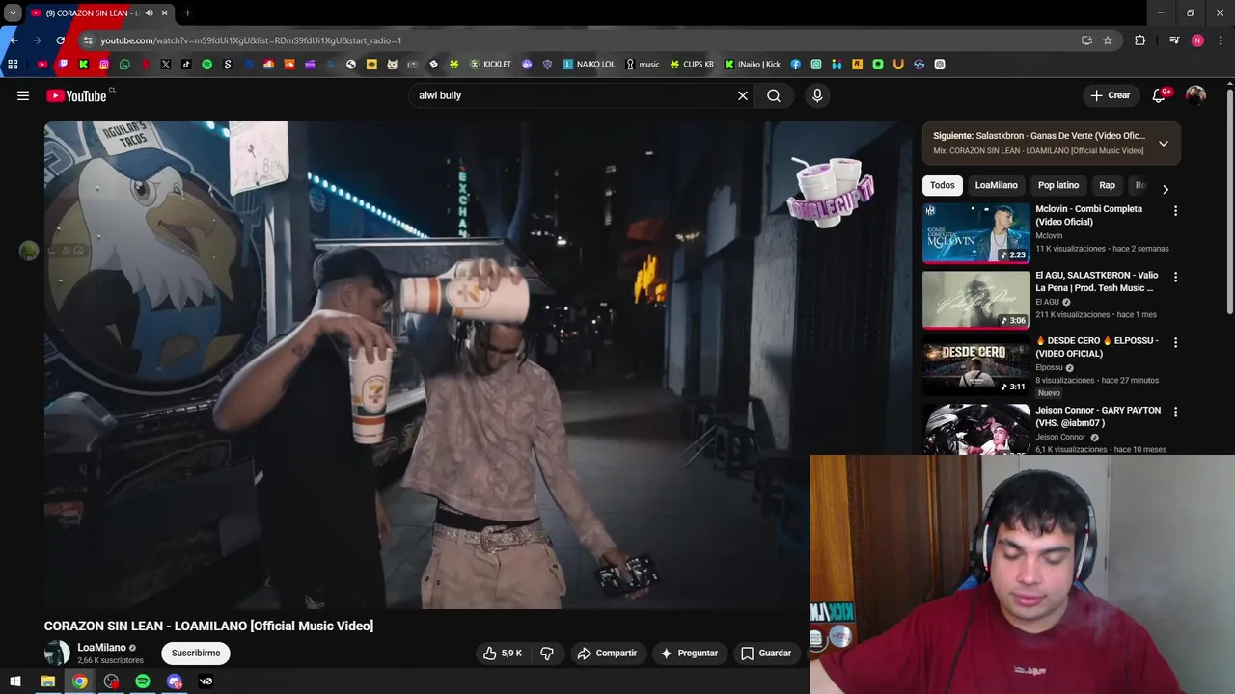Image resolution: width=1235 pixels, height=694 pixels.
Task: Go back in Chrome
Action: pos(14,40)
